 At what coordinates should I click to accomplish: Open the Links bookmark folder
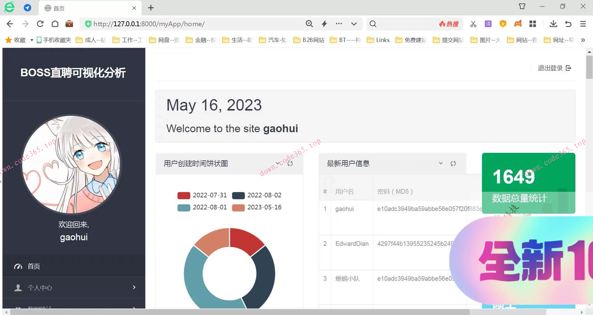coord(378,40)
